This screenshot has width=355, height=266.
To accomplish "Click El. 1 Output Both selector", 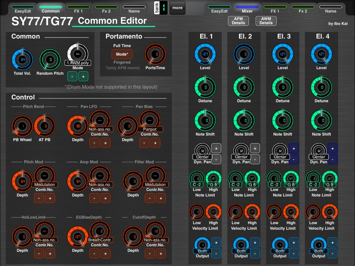I will coord(202,246).
